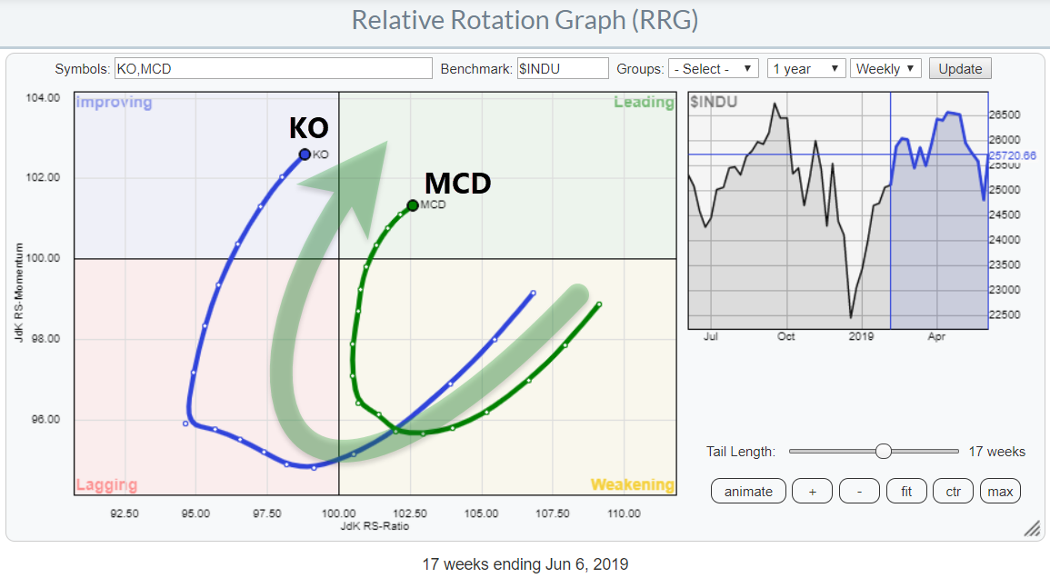Click the minus zoom-out button
Image resolution: width=1050 pixels, height=578 pixels.
[x=859, y=491]
